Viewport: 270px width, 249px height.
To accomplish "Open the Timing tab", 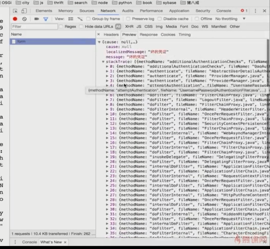I will (185, 35).
